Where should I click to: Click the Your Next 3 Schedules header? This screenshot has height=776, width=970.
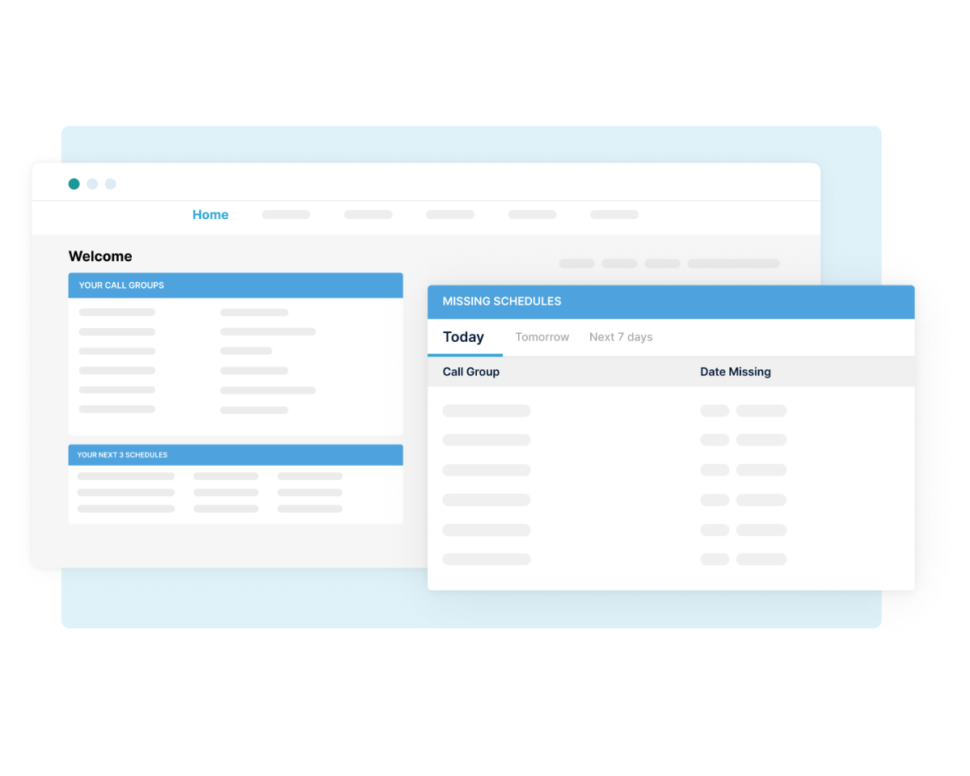tap(235, 455)
